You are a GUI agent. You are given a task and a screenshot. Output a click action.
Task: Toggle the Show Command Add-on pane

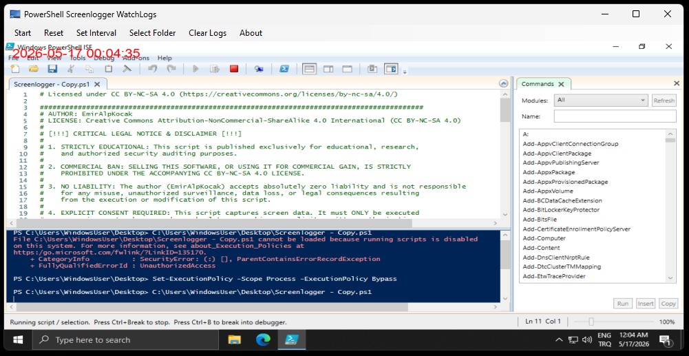pyautogui.click(x=391, y=69)
